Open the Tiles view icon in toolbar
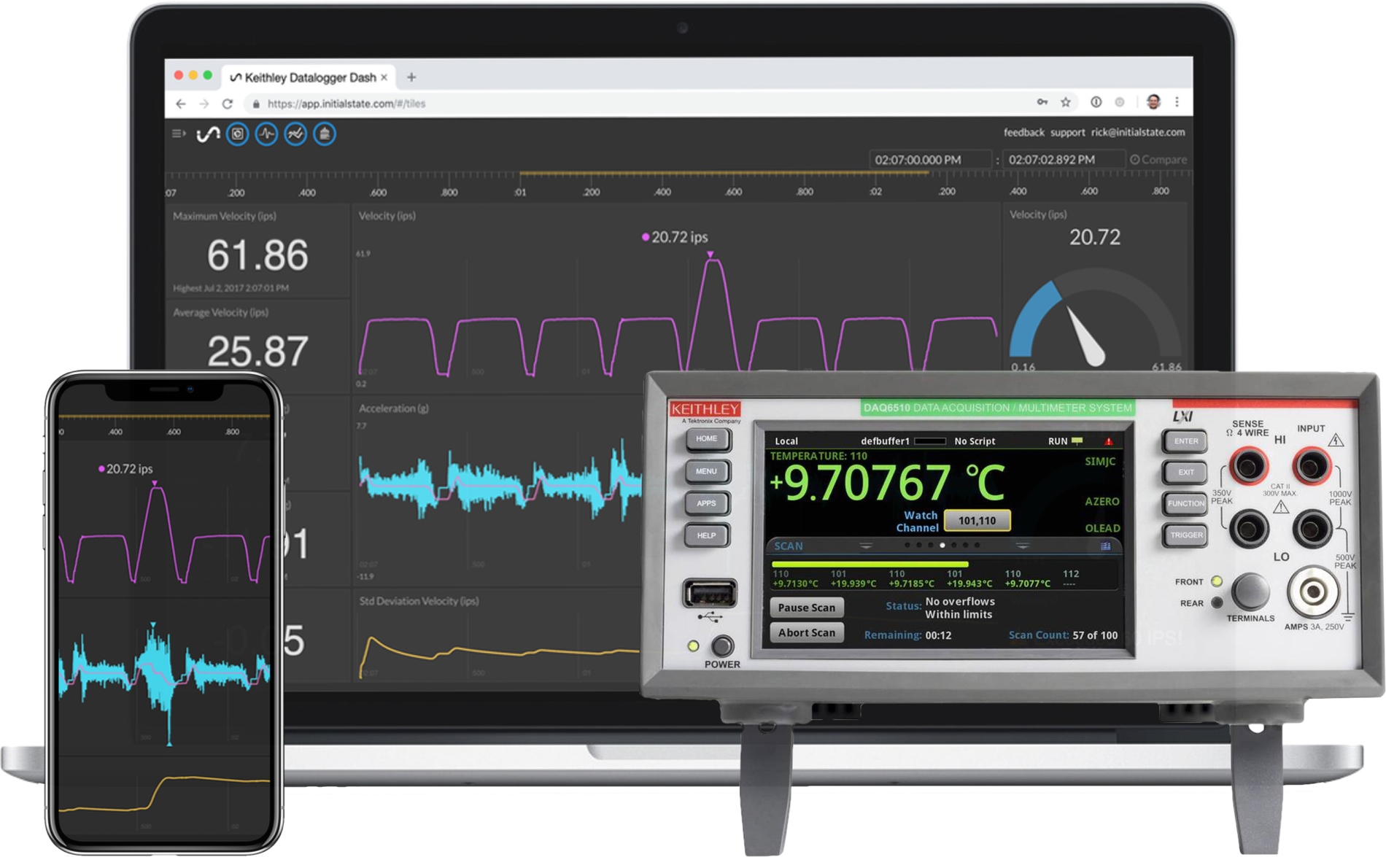The image size is (1386, 857). (x=237, y=134)
